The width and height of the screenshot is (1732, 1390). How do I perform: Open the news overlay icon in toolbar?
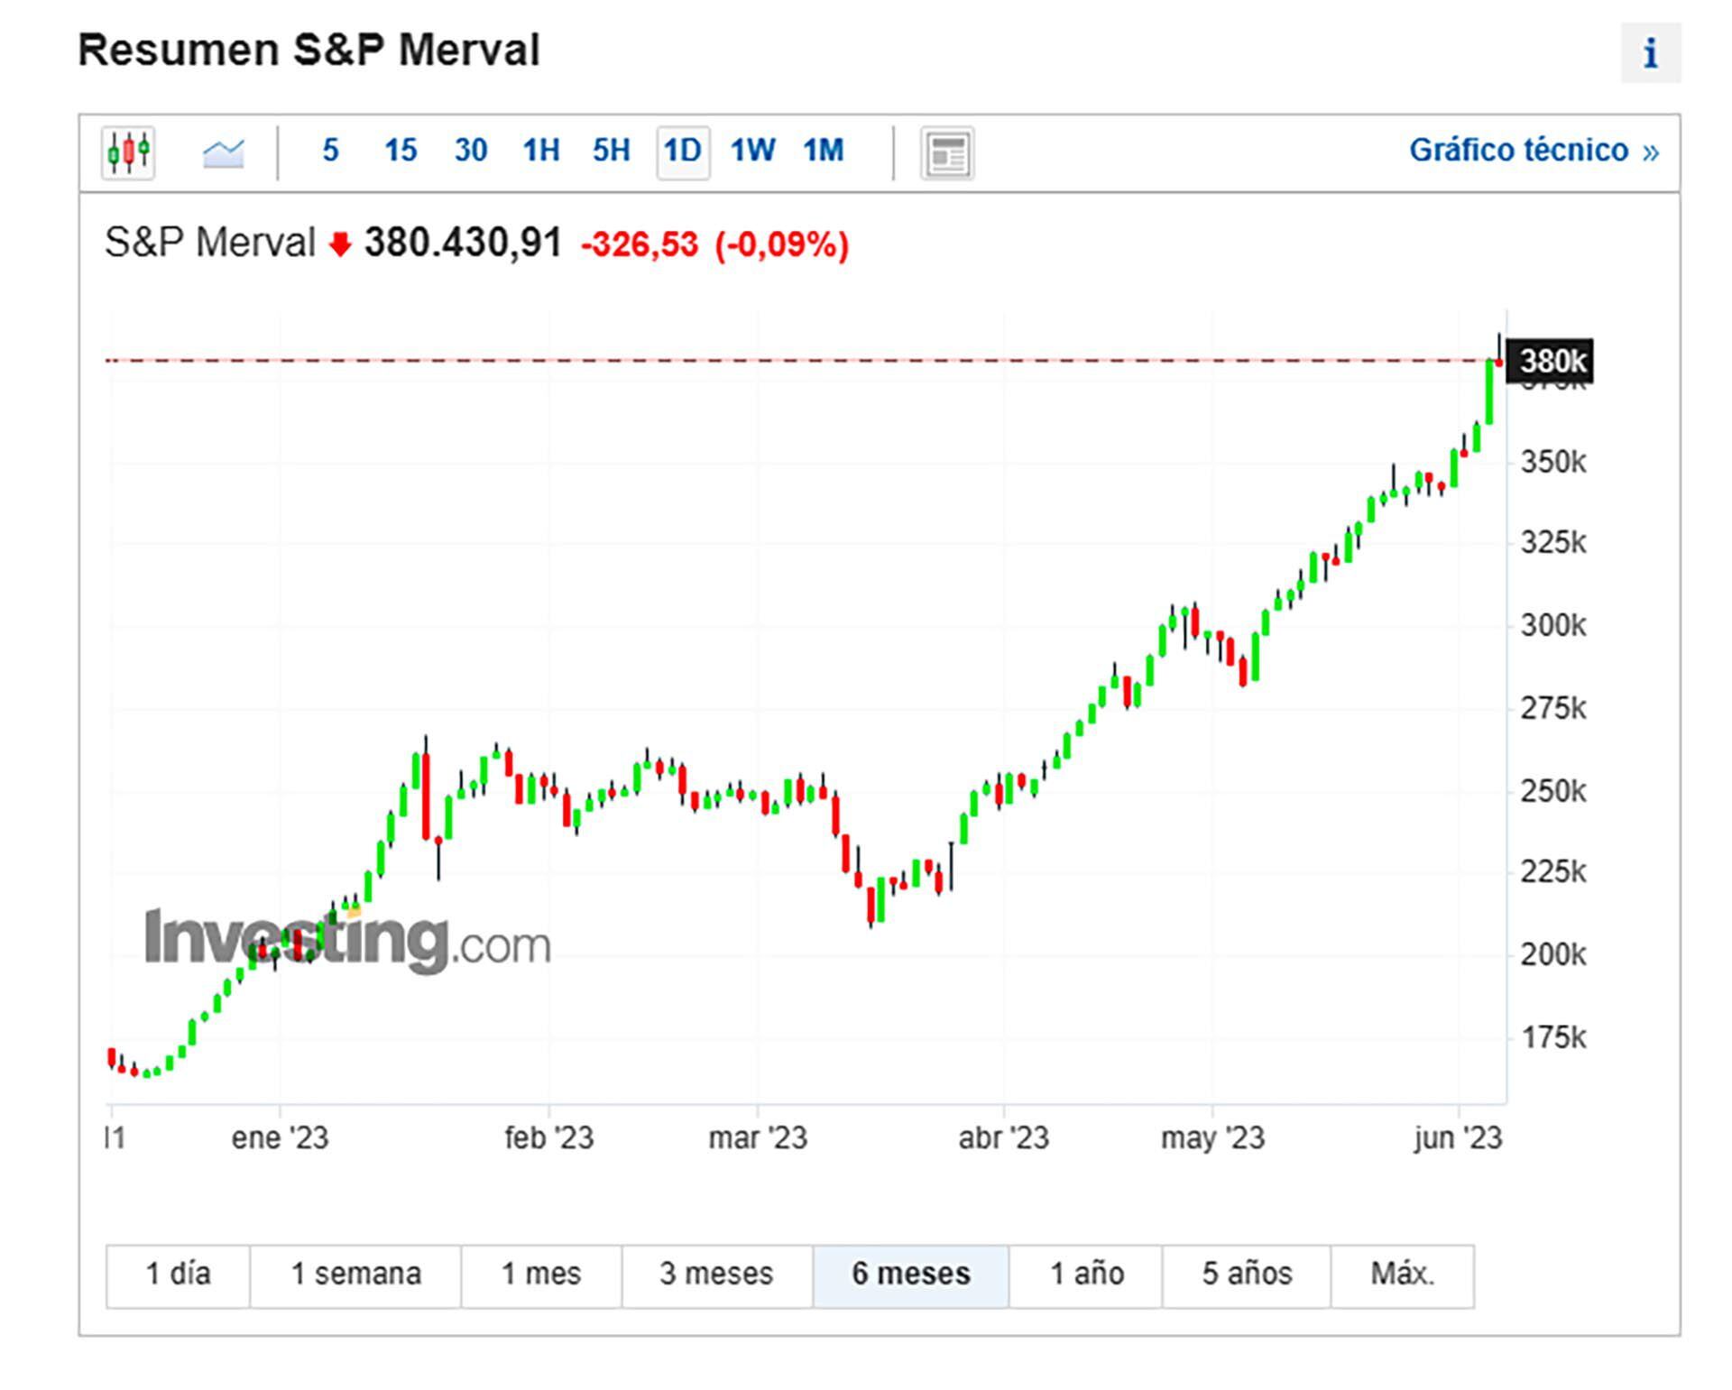point(946,153)
